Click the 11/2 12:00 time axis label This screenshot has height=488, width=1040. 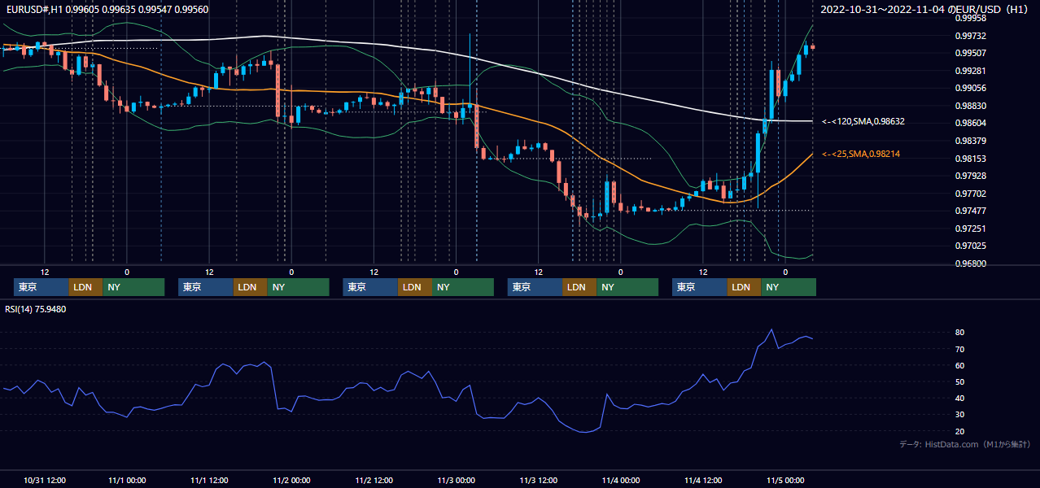tap(374, 480)
